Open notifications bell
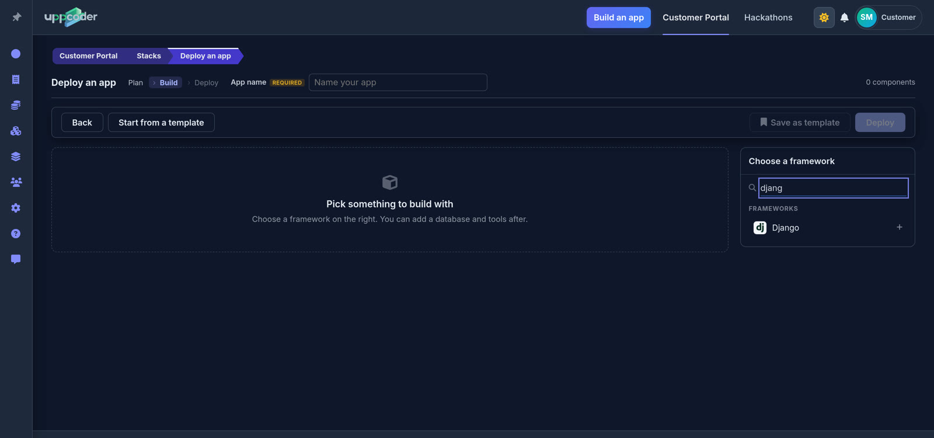Screen dimensions: 934x438 [844, 18]
